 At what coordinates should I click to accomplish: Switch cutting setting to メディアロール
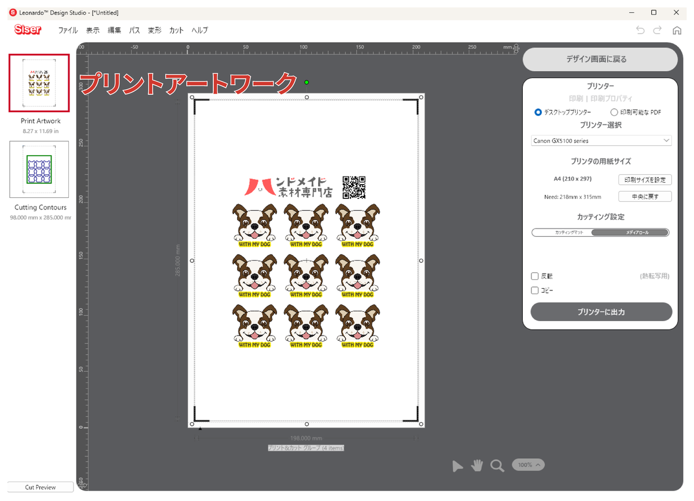point(630,233)
